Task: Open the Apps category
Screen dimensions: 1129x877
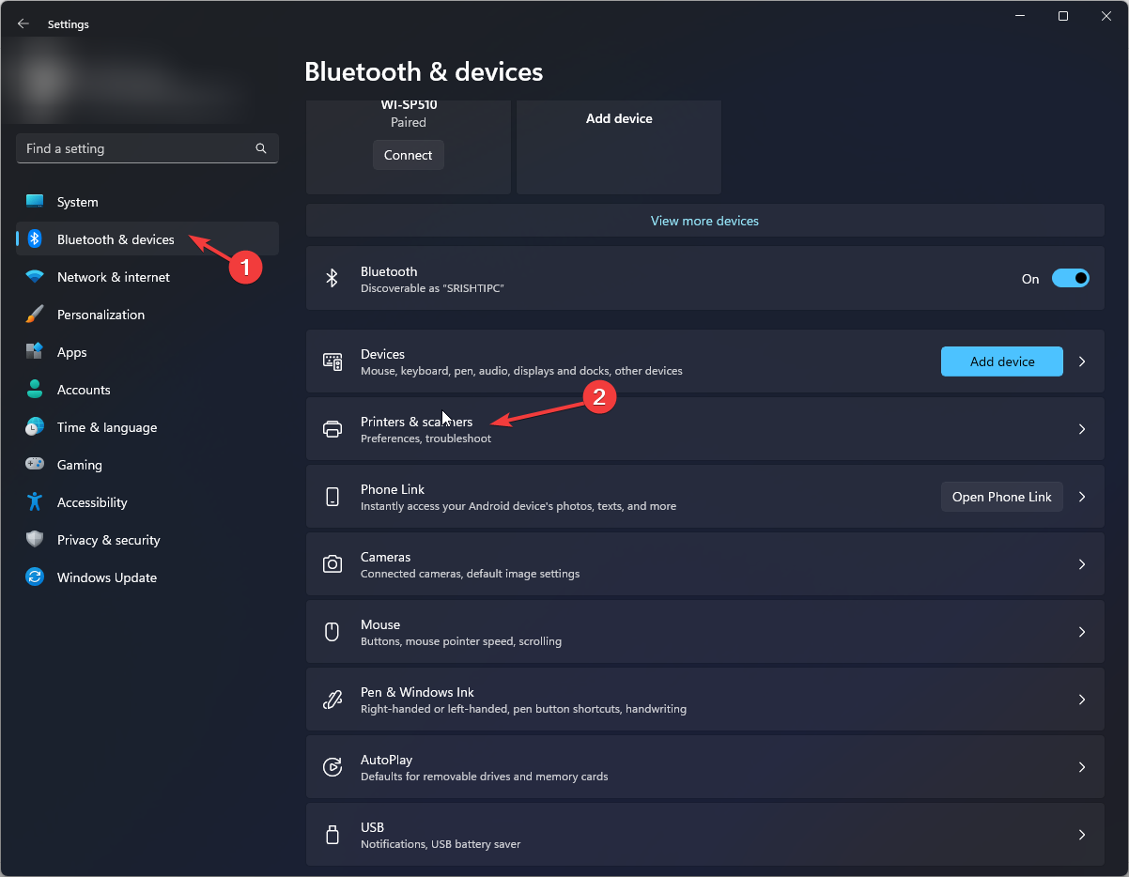Action: click(x=147, y=352)
